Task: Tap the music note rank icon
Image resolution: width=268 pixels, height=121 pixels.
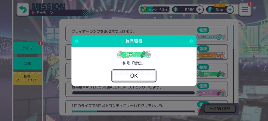Action: pos(144,10)
